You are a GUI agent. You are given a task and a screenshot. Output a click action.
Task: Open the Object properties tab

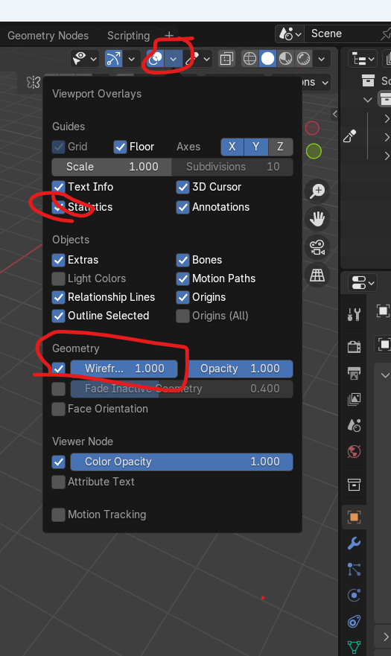pos(355,517)
